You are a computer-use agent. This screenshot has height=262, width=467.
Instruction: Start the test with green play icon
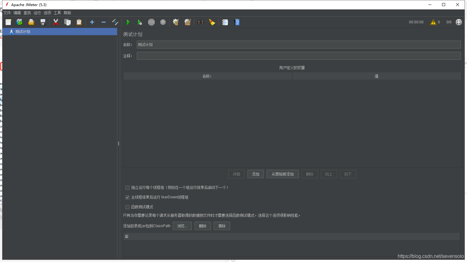tap(128, 22)
